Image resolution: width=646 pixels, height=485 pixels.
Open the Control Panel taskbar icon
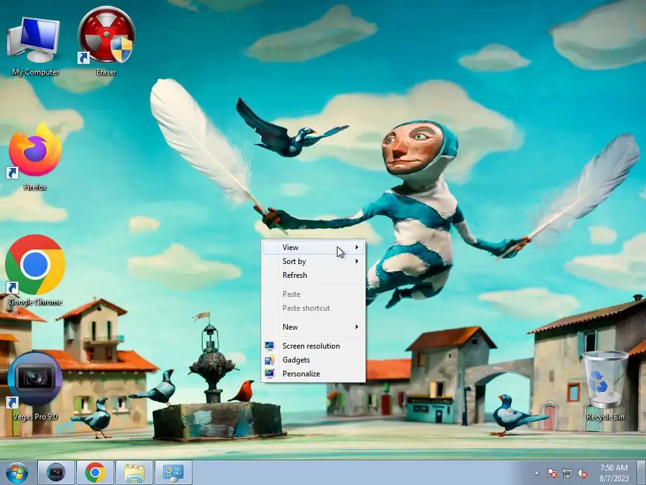(x=173, y=472)
